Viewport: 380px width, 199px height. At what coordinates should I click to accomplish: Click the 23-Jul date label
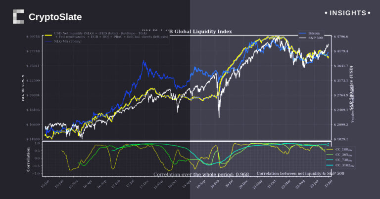point(329,184)
